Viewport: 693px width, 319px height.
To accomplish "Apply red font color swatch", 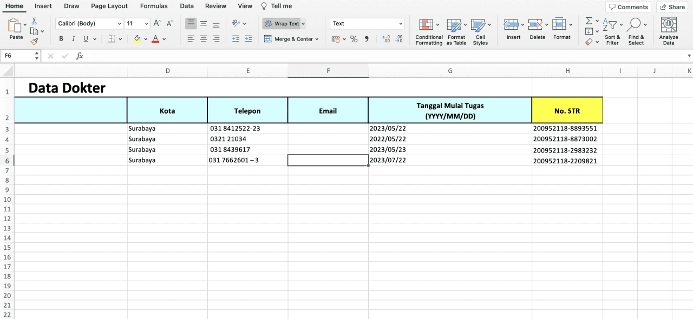I will pyautogui.click(x=155, y=39).
